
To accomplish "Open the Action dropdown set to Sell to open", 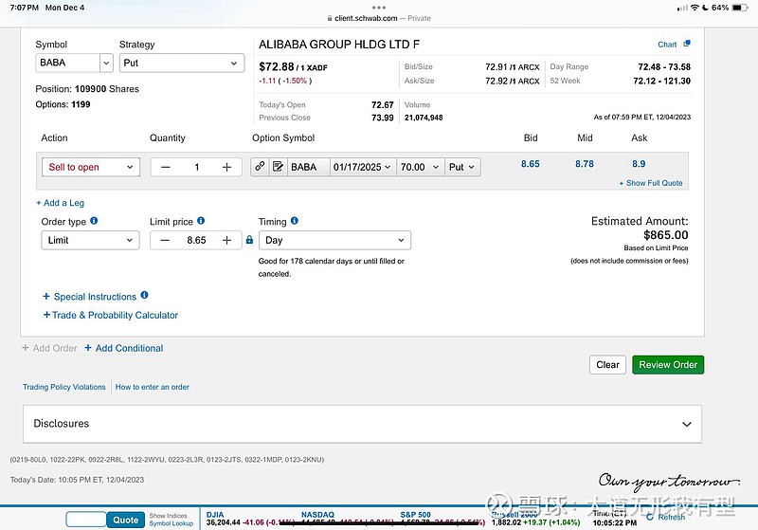I will click(91, 167).
